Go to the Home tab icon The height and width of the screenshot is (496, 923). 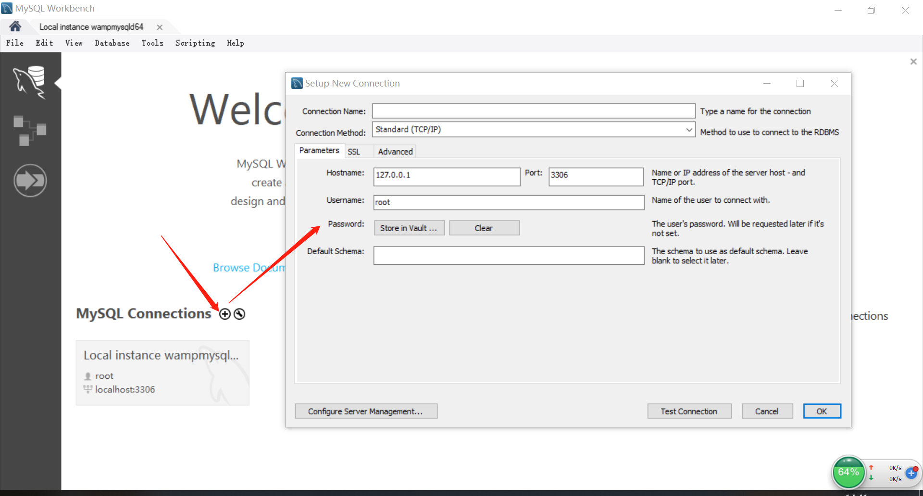pos(15,26)
